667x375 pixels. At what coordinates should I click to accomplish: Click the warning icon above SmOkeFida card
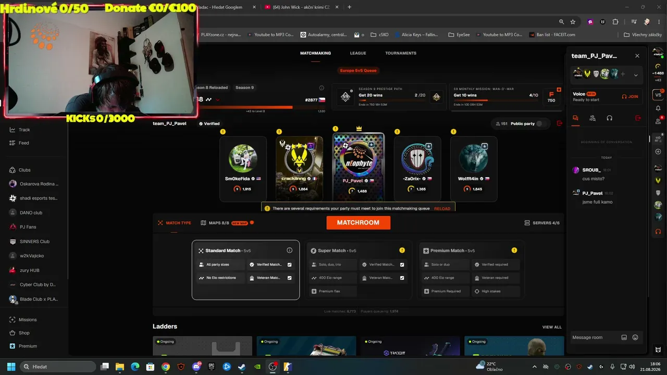(223, 132)
